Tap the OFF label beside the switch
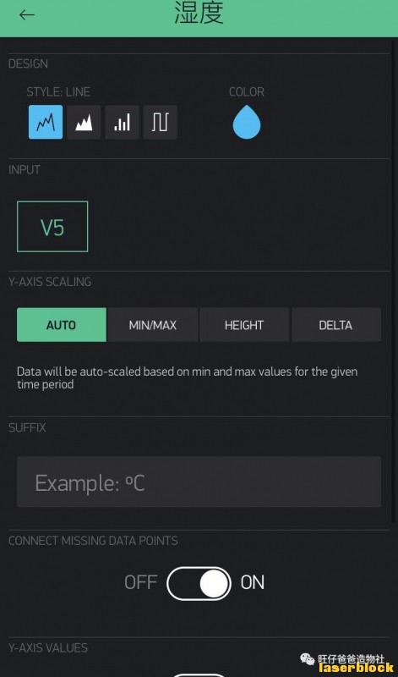This screenshot has width=398, height=677. [x=140, y=583]
